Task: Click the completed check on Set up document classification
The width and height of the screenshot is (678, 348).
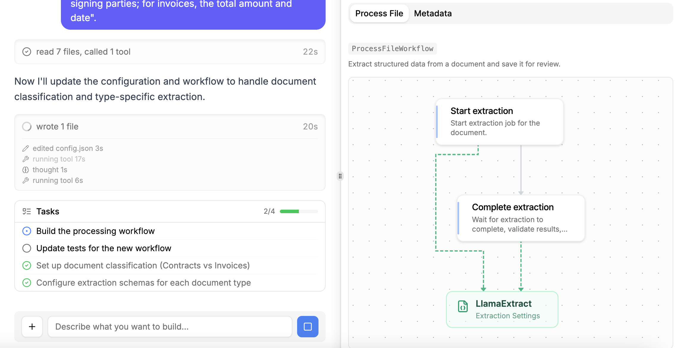Action: (26, 265)
